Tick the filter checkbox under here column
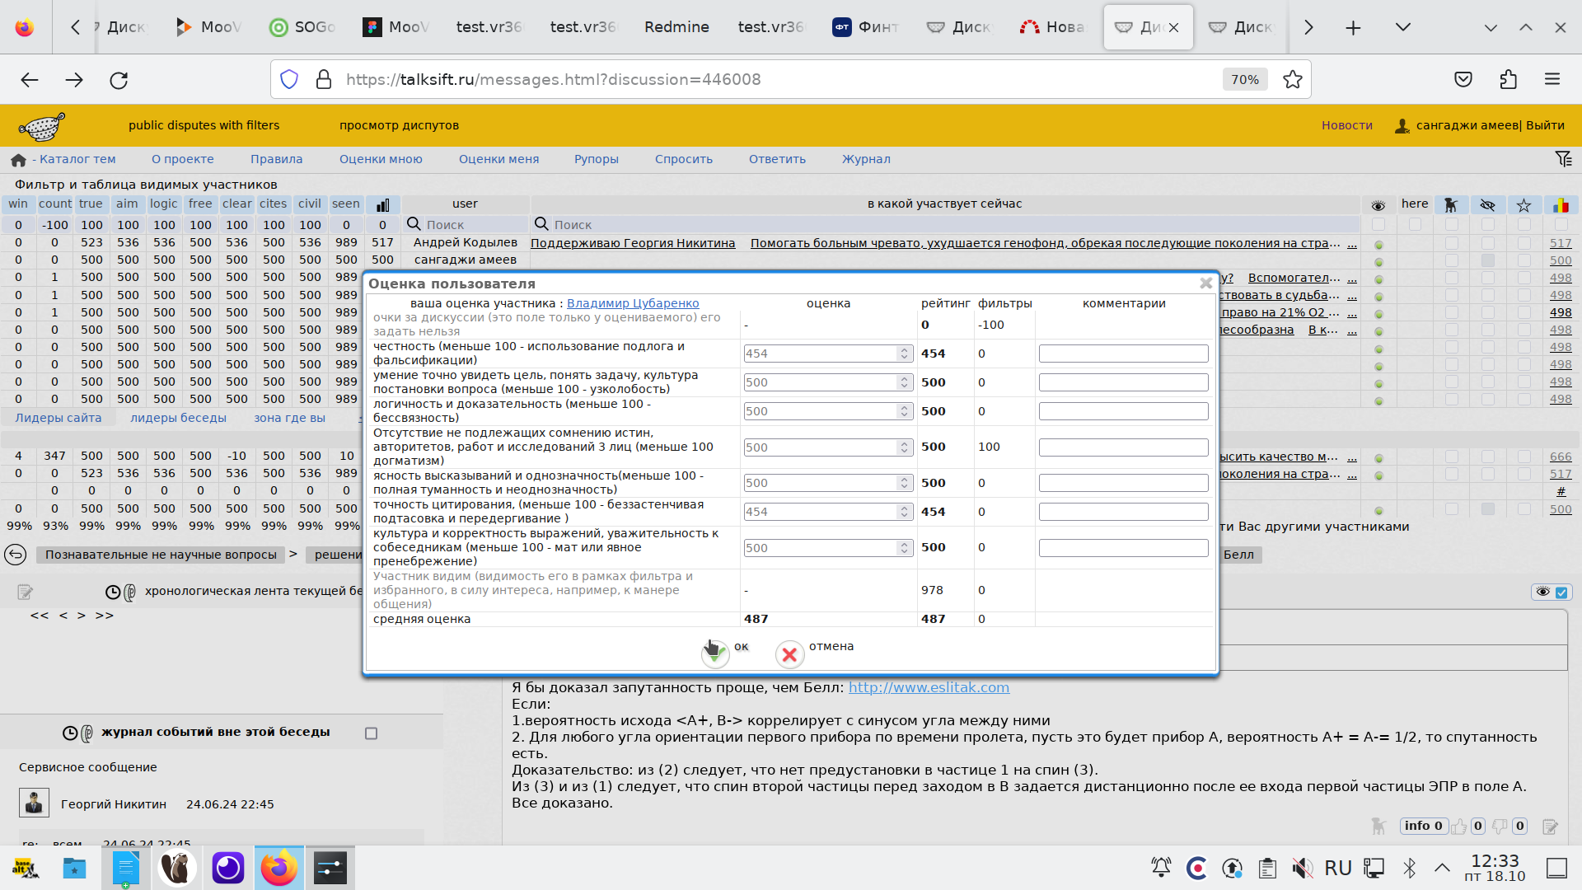The height and width of the screenshot is (890, 1582). tap(1415, 224)
